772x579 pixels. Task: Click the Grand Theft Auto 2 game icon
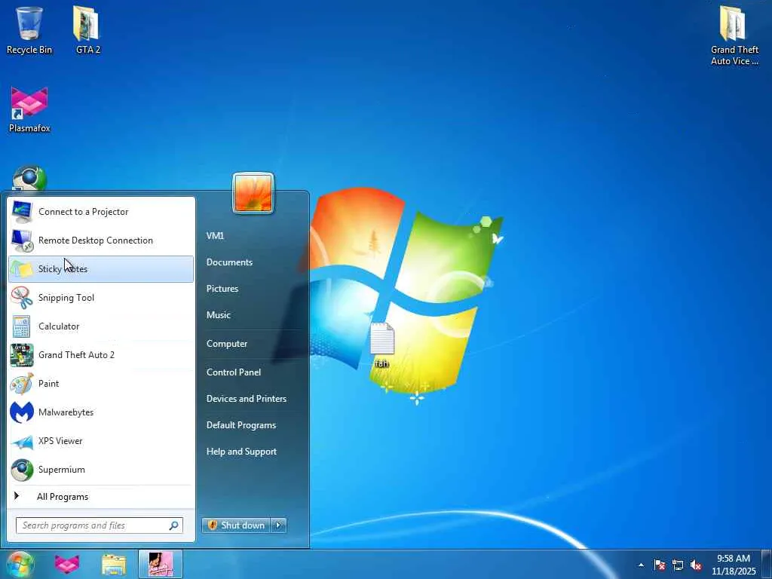[22, 355]
